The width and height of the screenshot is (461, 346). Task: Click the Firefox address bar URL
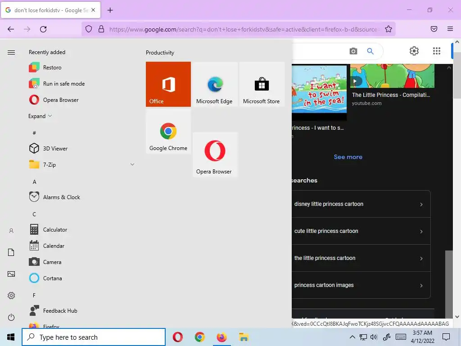[x=244, y=29]
